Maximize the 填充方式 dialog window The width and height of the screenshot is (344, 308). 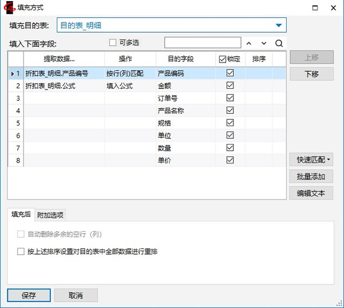point(314,8)
